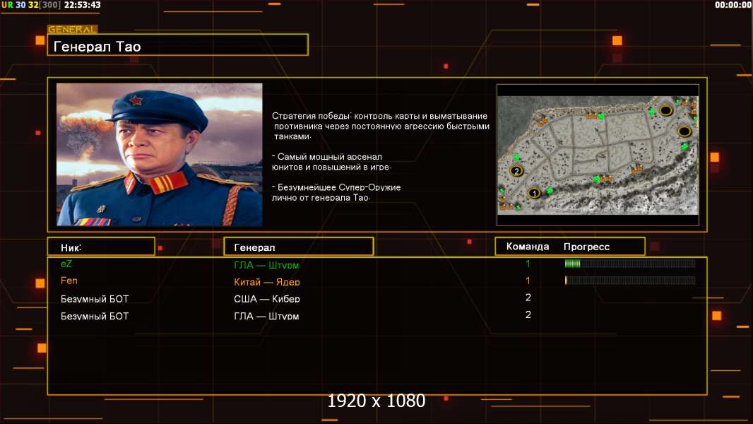Click Fen's orange loading progress bar
Viewport: 753px width, 424px height.
(x=630, y=281)
